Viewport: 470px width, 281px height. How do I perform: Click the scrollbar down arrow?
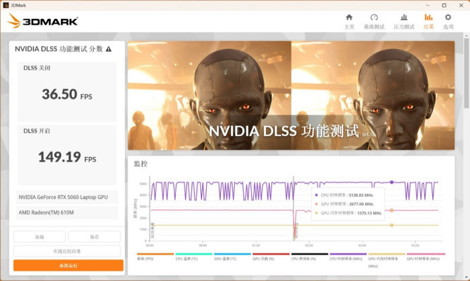pyautogui.click(x=466, y=278)
